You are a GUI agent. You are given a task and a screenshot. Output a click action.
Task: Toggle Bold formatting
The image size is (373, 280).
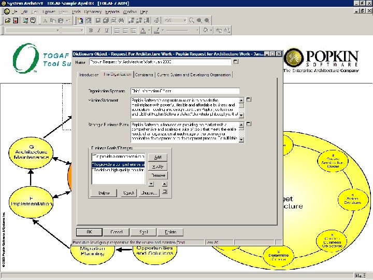tap(91, 31)
